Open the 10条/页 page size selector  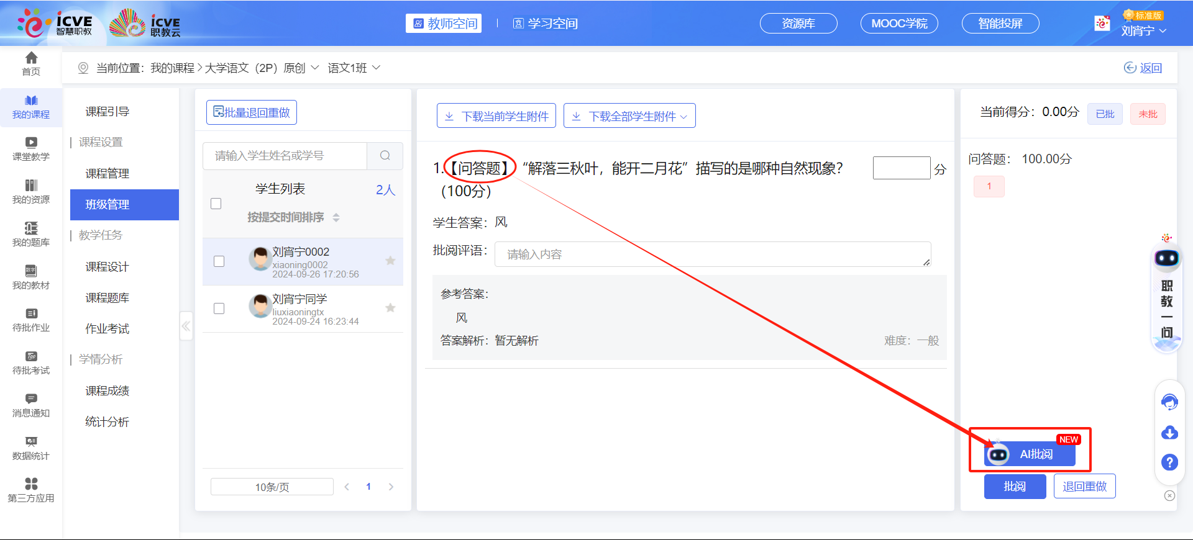click(272, 487)
